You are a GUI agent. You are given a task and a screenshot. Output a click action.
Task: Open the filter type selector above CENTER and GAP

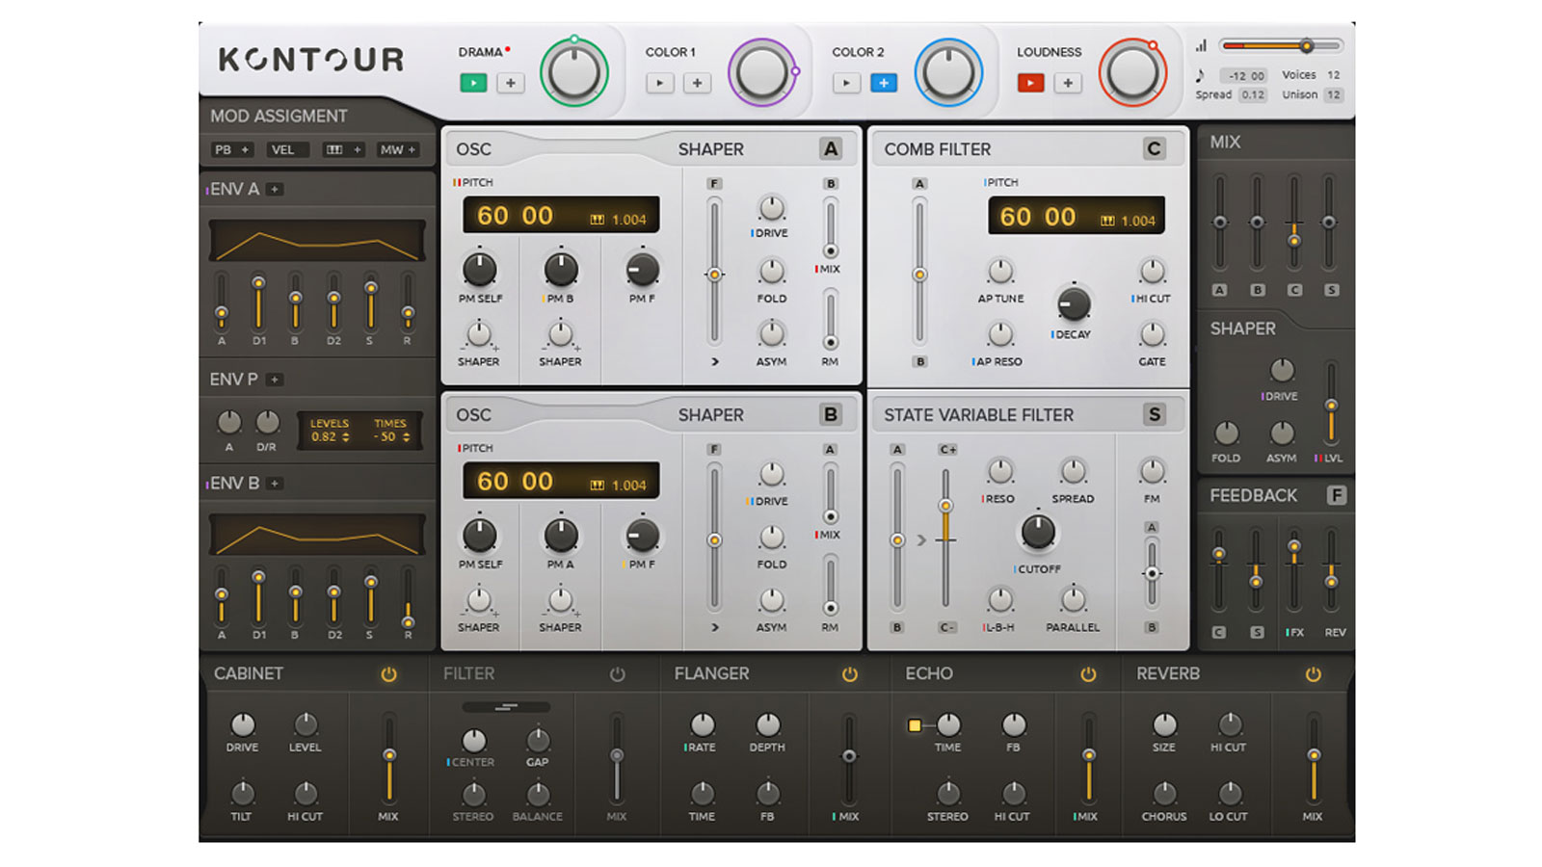[507, 707]
